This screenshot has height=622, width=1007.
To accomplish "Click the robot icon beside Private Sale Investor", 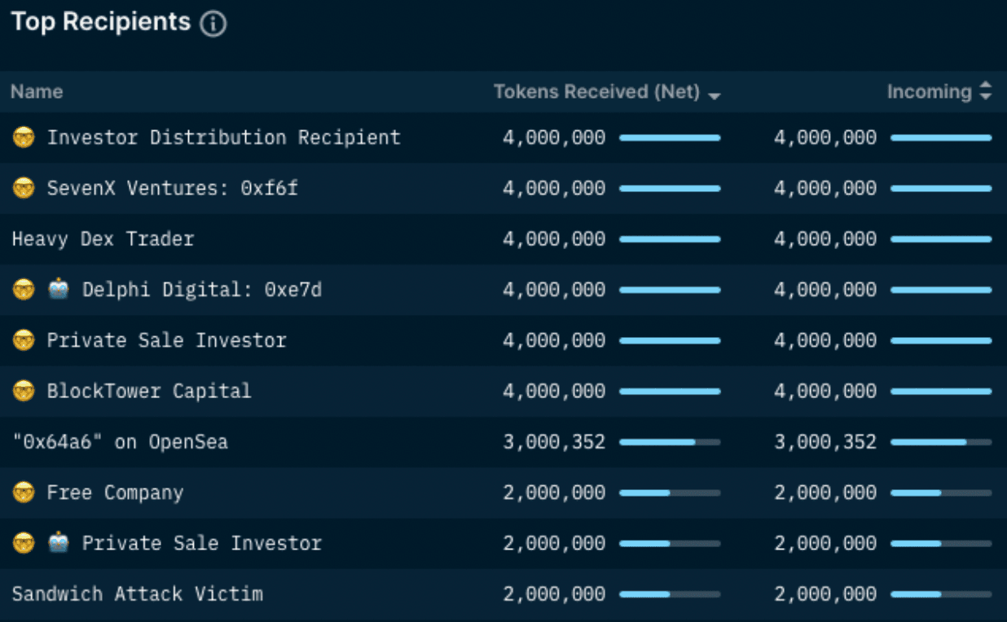I will pyautogui.click(x=55, y=543).
